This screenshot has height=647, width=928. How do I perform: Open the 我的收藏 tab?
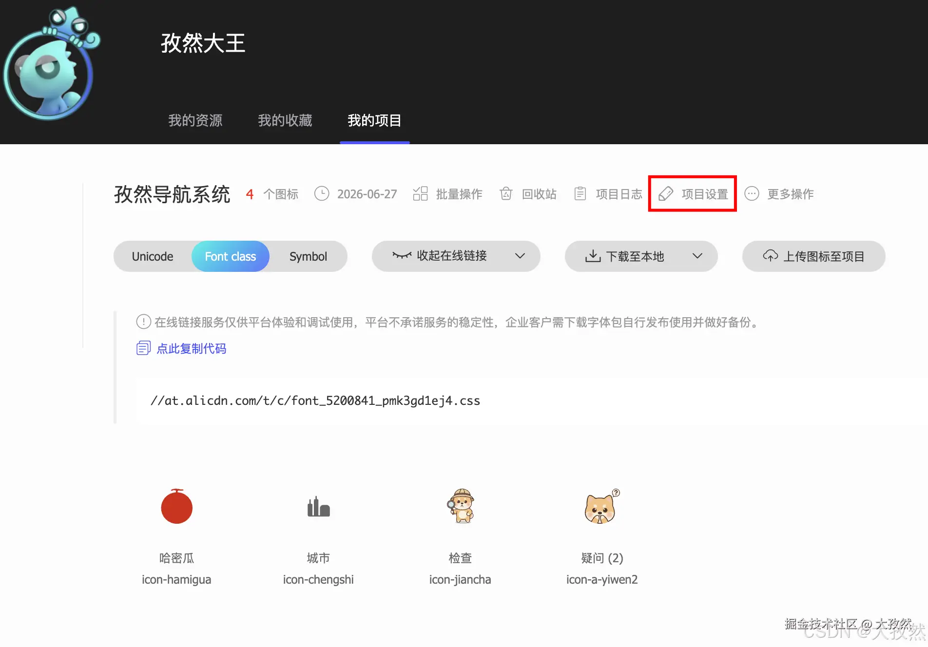(285, 120)
